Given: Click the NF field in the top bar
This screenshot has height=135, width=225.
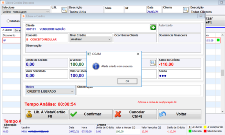Looking at the screenshot, I should [x=135, y=10].
